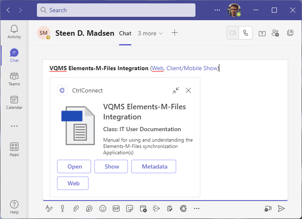
Task: Open your profile picture menu
Action: click(234, 10)
